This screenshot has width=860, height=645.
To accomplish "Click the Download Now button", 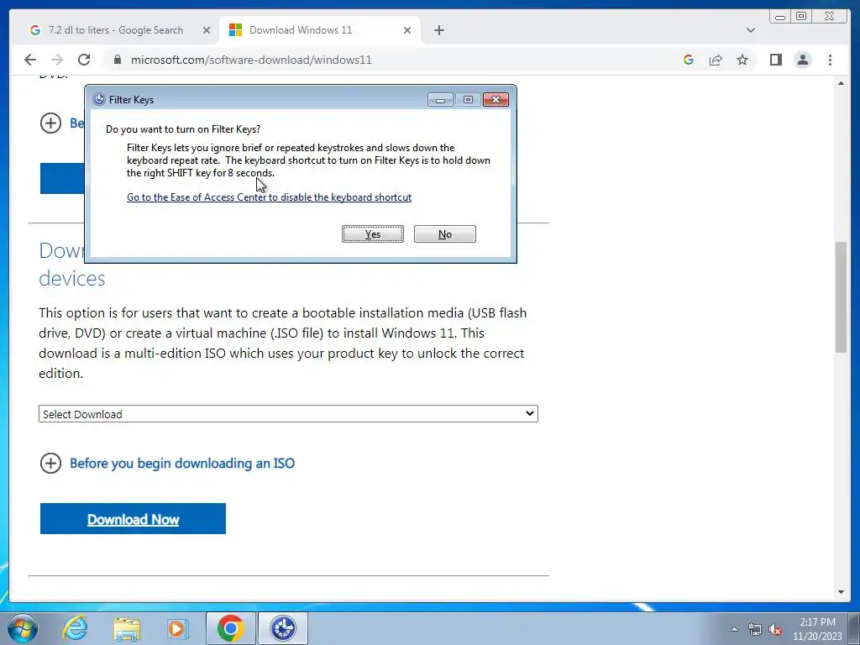I will 133,518.
